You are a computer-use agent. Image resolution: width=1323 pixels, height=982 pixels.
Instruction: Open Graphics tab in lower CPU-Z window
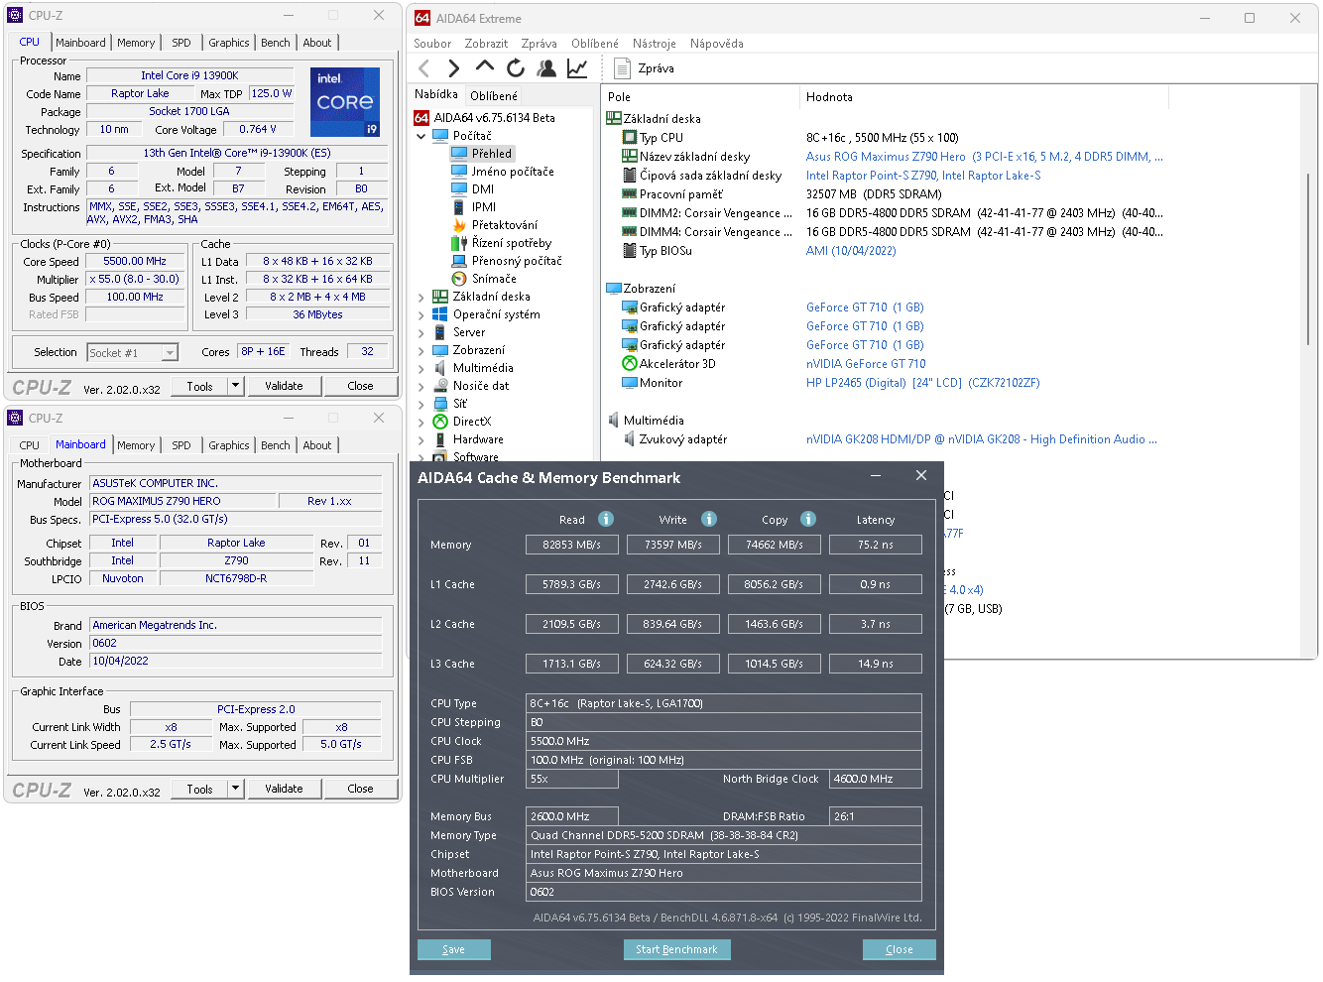tap(229, 445)
